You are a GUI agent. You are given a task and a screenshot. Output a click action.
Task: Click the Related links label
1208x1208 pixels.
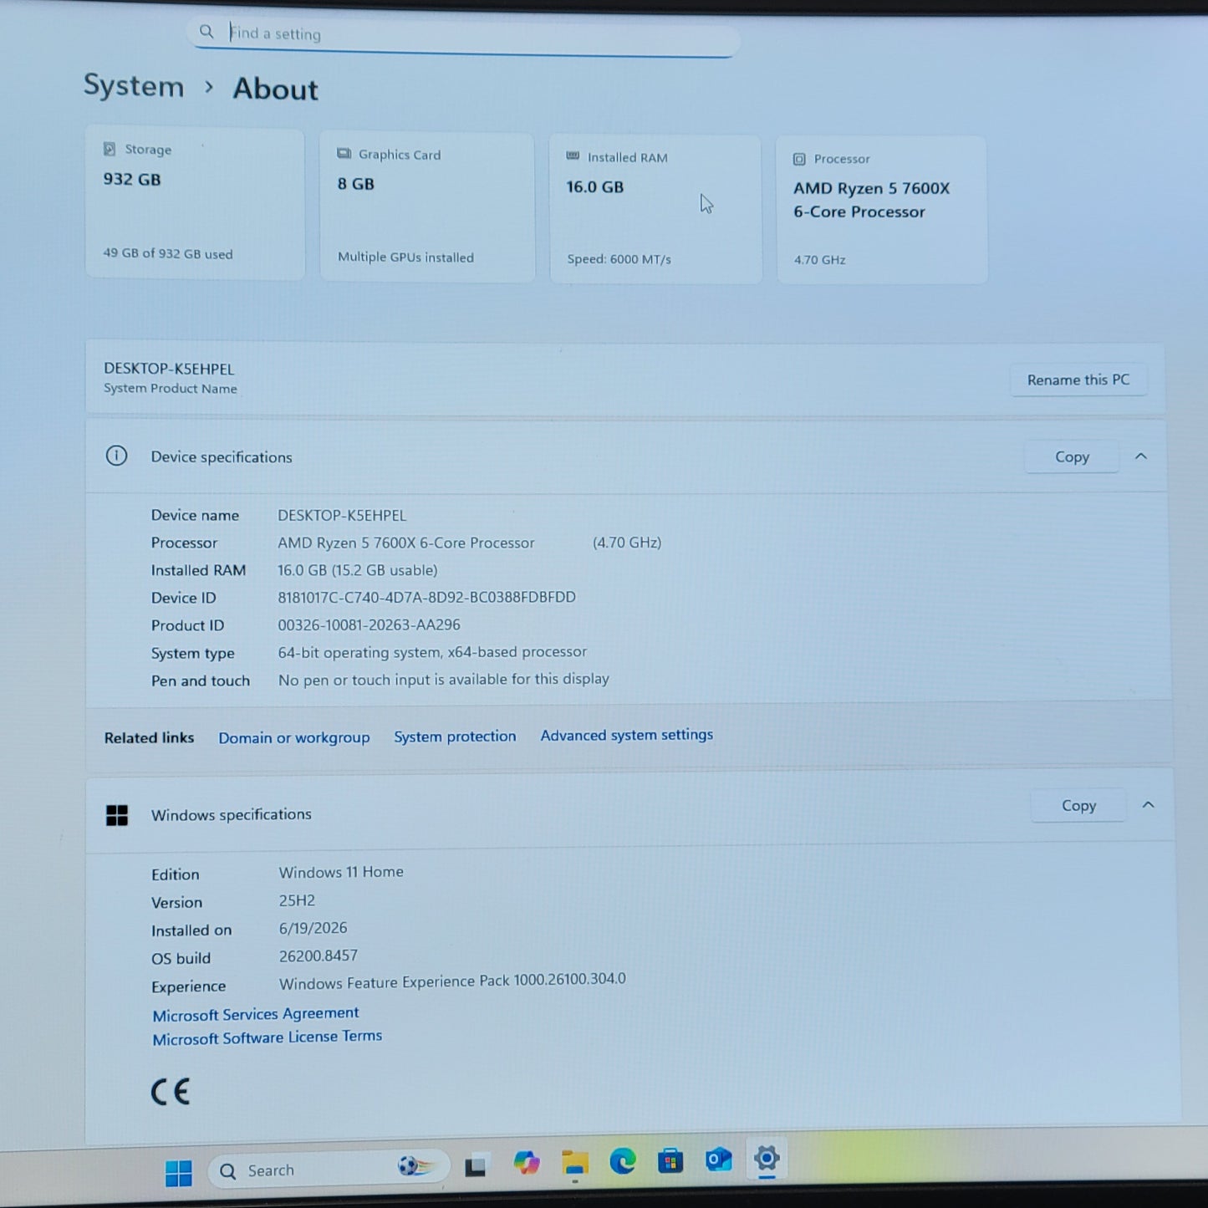pyautogui.click(x=149, y=737)
